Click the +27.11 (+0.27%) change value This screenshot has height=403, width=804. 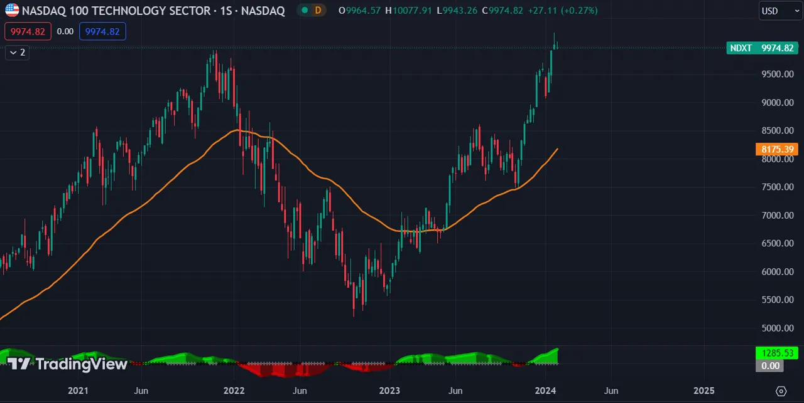click(x=564, y=11)
